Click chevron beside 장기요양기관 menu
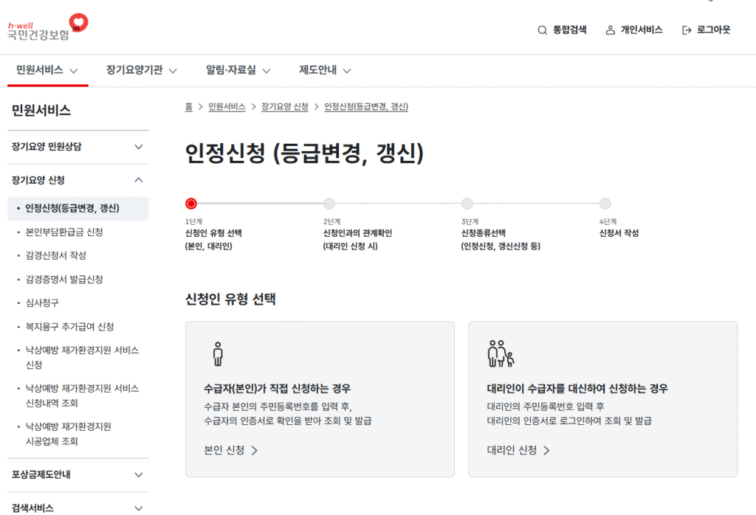Image resolution: width=756 pixels, height=515 pixels. click(173, 71)
